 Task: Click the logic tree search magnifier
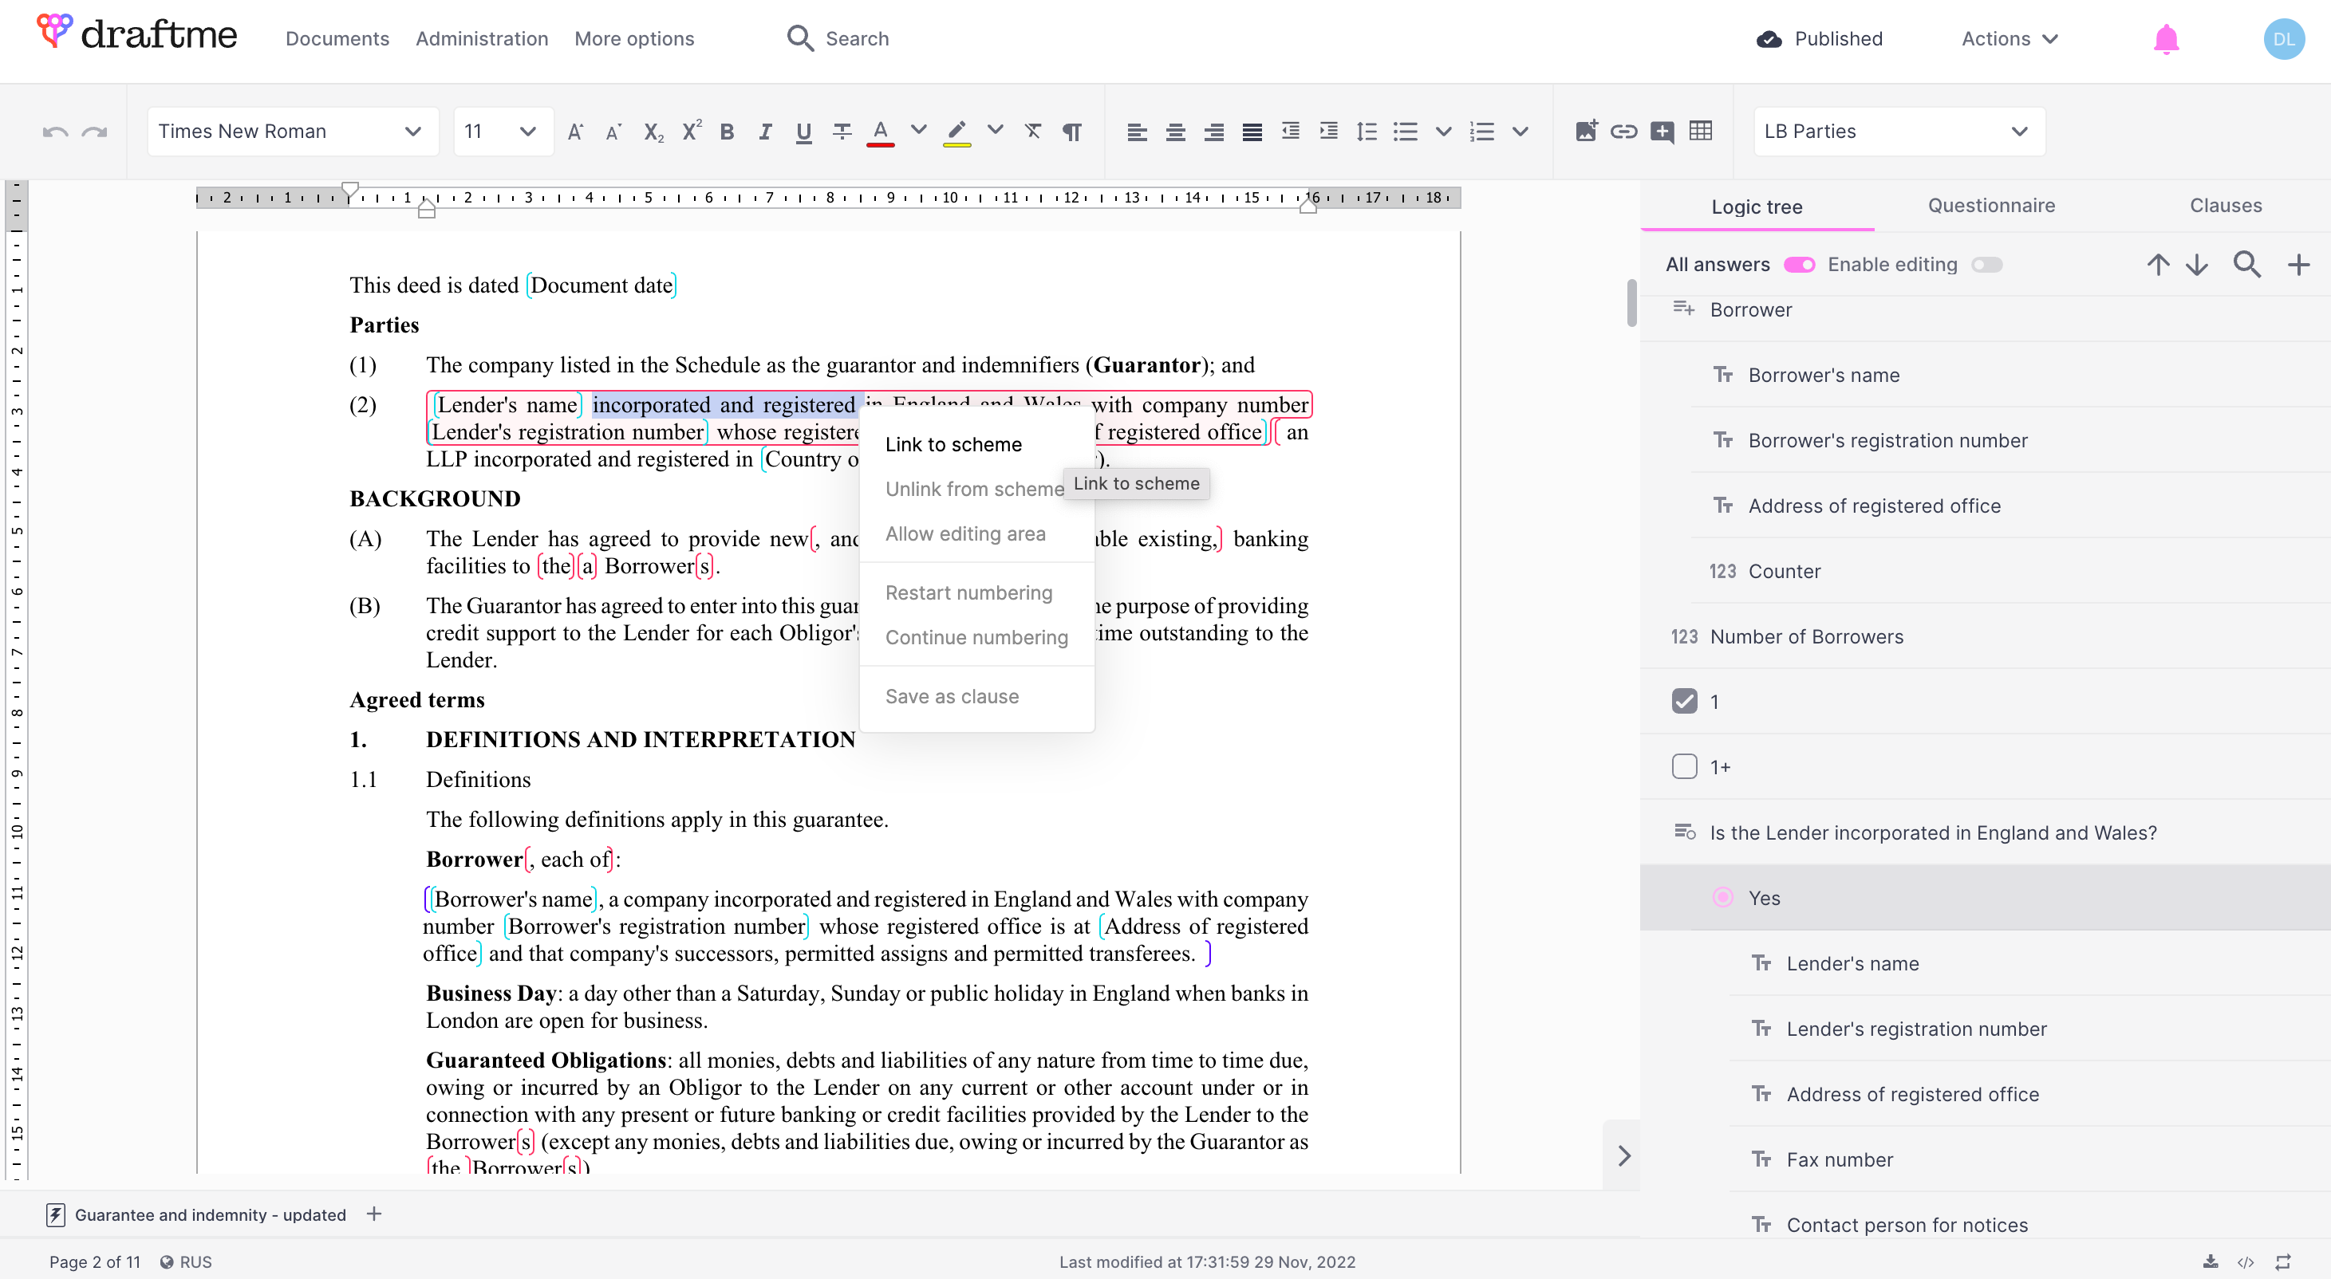pos(2247,264)
